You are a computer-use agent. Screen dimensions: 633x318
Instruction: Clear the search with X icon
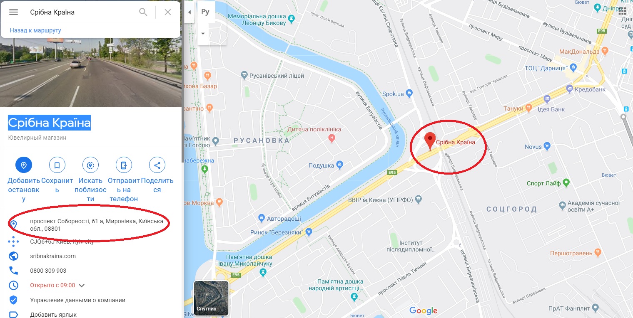[168, 12]
